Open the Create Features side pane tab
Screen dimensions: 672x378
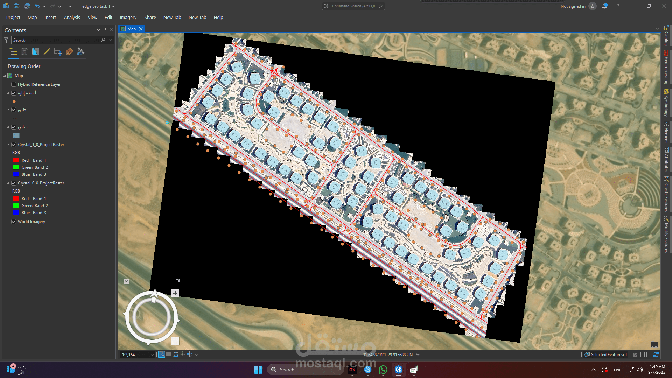(x=666, y=194)
